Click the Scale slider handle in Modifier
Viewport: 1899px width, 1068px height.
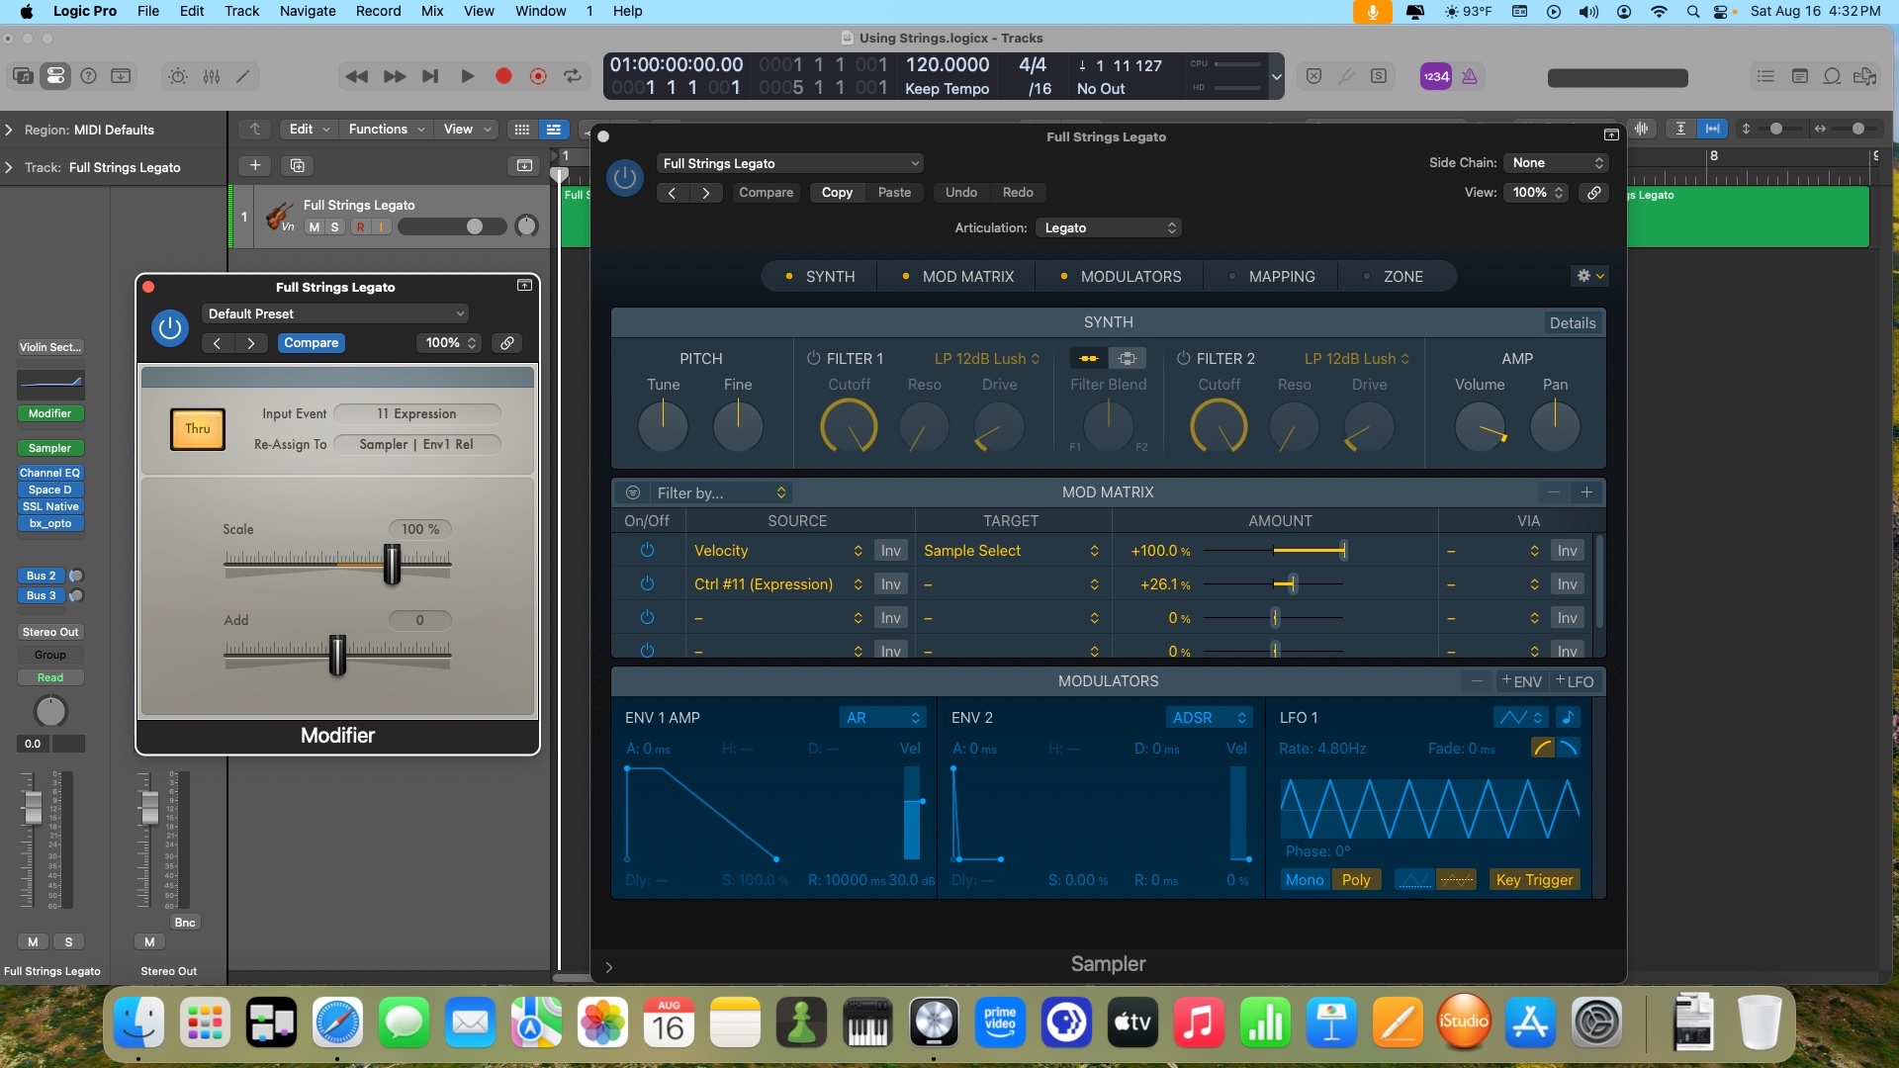pos(392,564)
